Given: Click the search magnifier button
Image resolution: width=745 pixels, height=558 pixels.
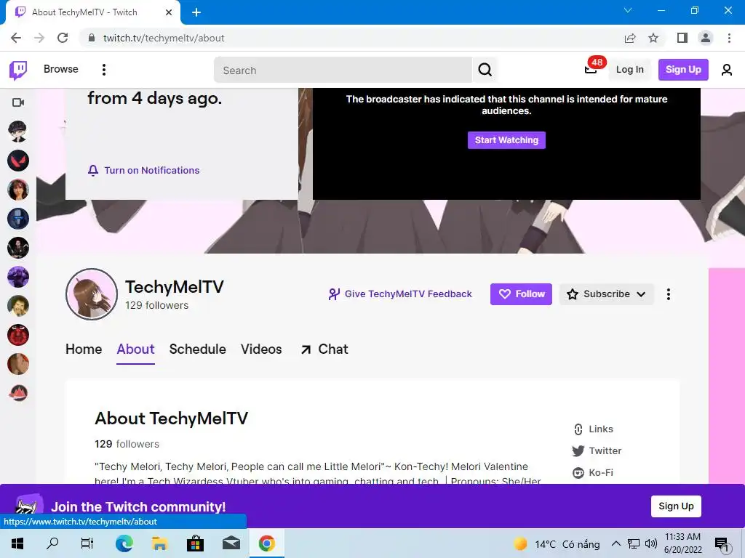Looking at the screenshot, I should pyautogui.click(x=485, y=70).
